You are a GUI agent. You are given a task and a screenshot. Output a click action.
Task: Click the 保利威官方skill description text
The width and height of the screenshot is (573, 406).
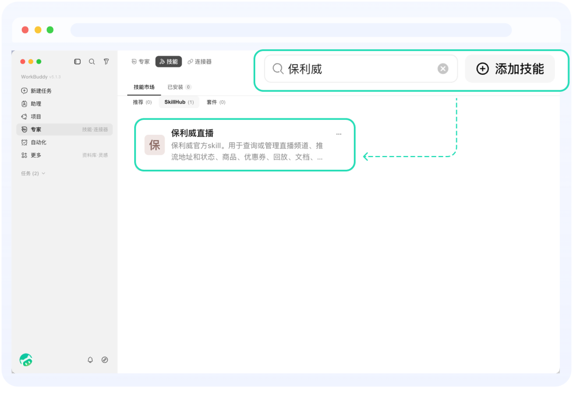(247, 151)
